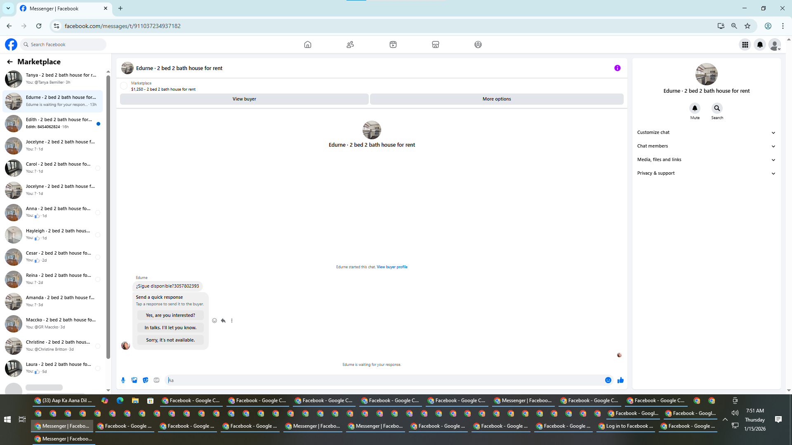Attach a file using the image icon
This screenshot has height=445, width=792.
[134, 380]
